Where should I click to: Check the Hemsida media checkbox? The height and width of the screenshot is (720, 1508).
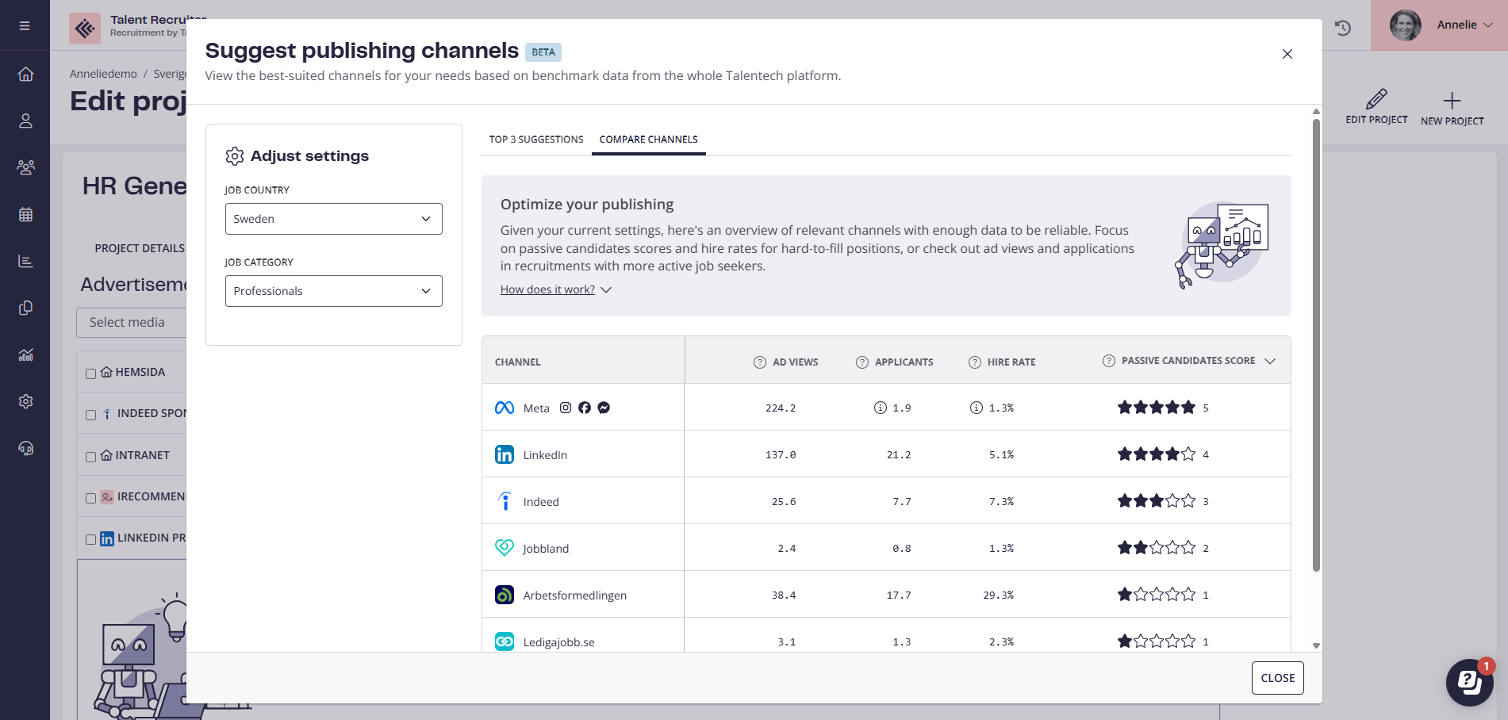pos(90,373)
